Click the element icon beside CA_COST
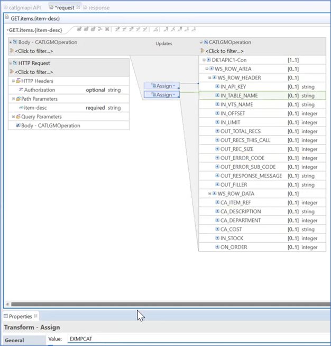 click(217, 229)
